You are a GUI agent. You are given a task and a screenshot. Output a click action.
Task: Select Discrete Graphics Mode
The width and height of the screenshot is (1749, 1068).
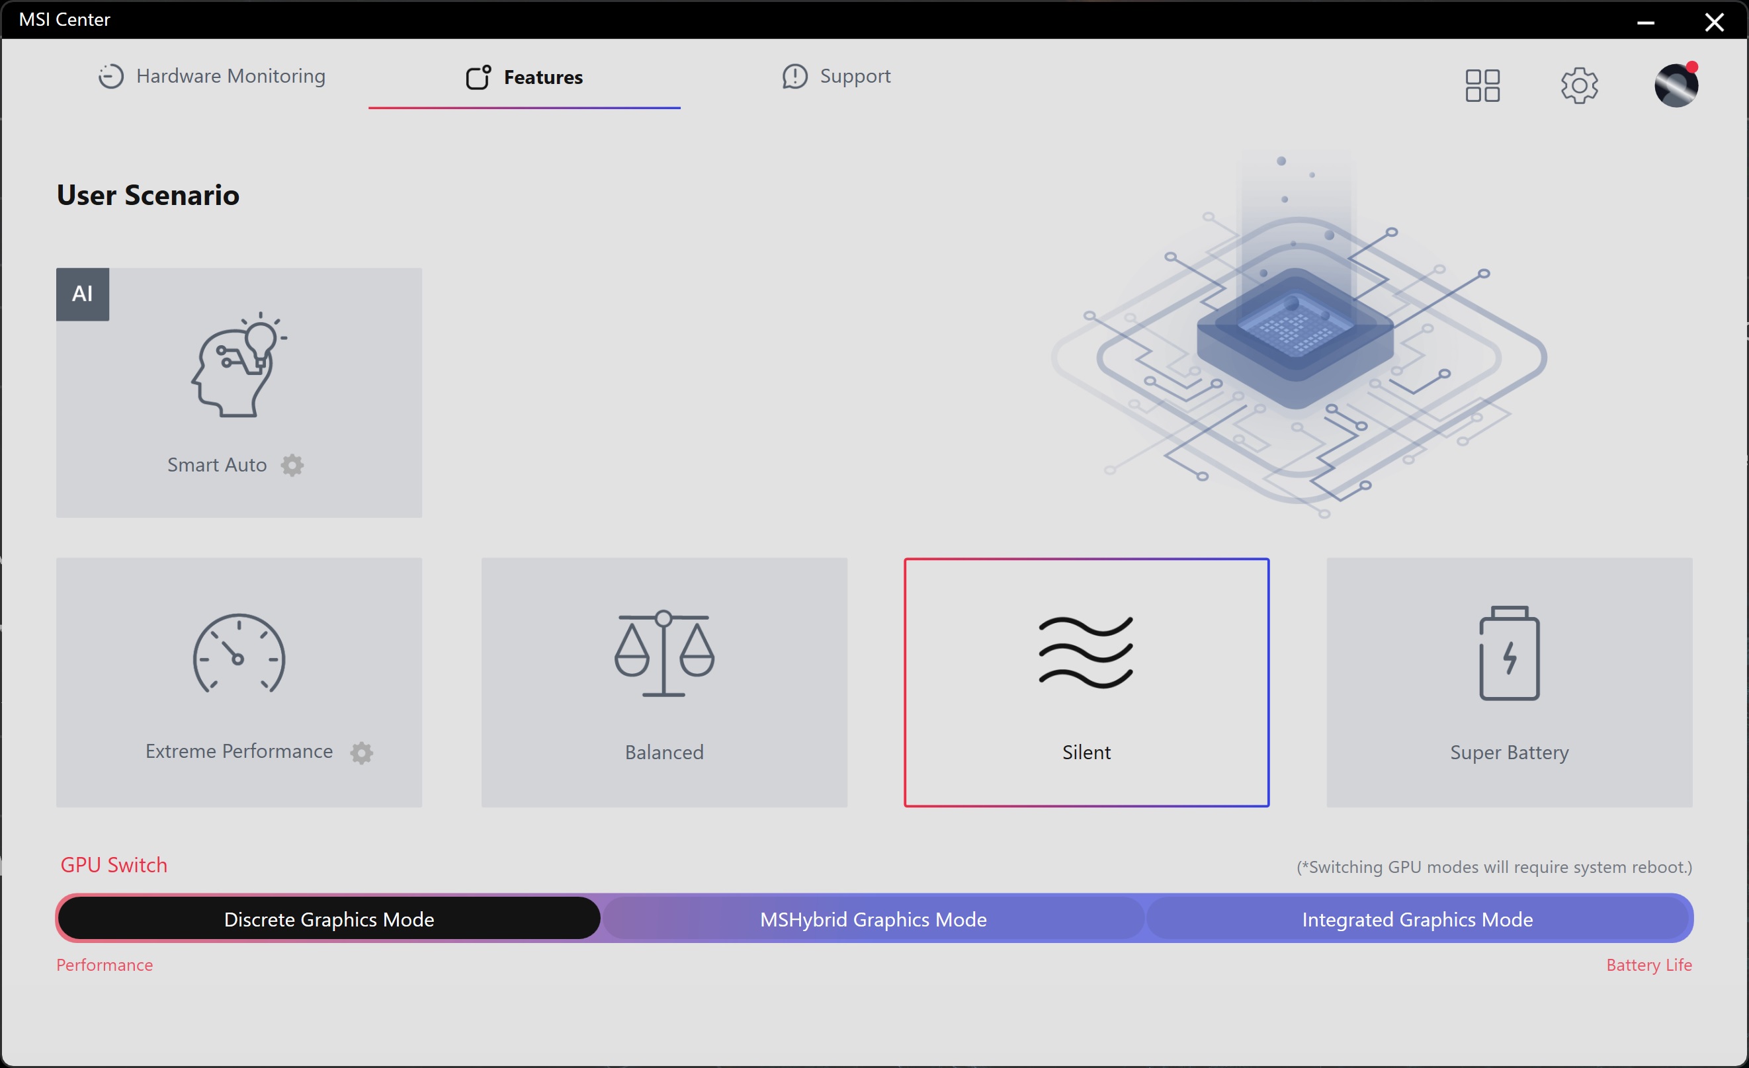[x=329, y=919]
